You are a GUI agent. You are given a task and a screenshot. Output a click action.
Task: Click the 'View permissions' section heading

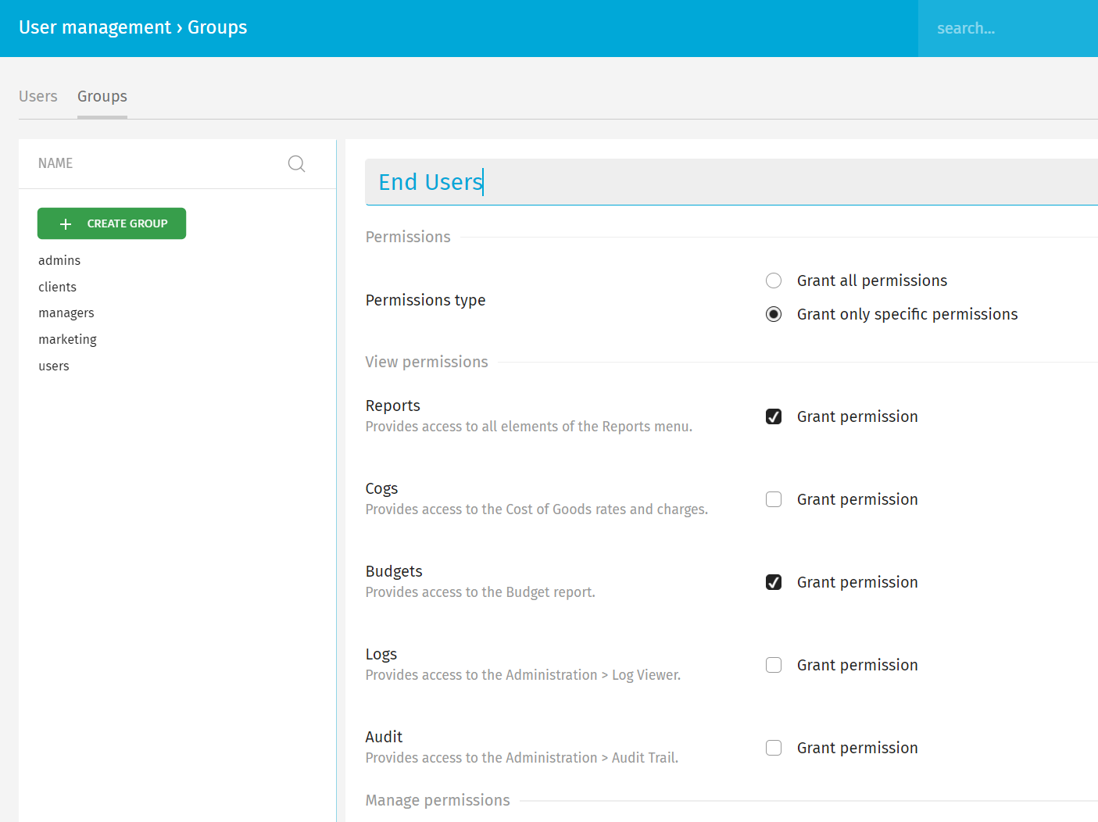point(427,362)
